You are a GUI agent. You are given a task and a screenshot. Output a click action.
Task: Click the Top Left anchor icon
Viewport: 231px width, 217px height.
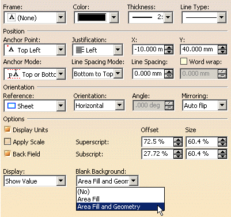(x=10, y=49)
